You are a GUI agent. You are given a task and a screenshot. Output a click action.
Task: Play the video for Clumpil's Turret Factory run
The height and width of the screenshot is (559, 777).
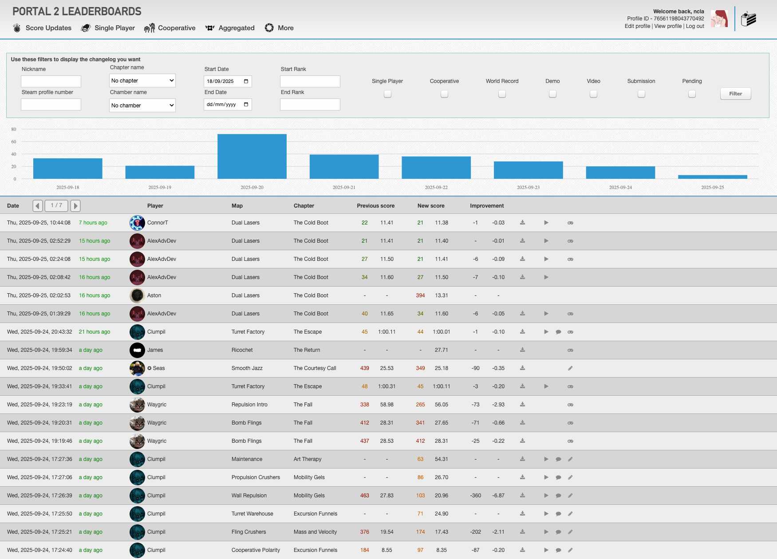pyautogui.click(x=546, y=331)
